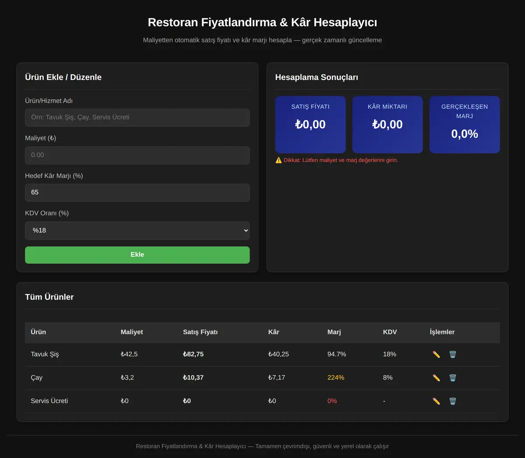Click the Hesaplama Sonuçları heading
The image size is (525, 458).
(317, 77)
